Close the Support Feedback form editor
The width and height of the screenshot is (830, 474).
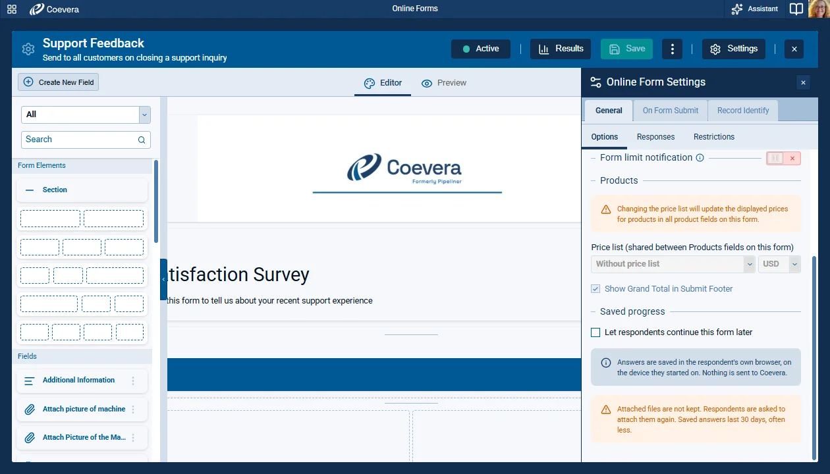pos(794,49)
